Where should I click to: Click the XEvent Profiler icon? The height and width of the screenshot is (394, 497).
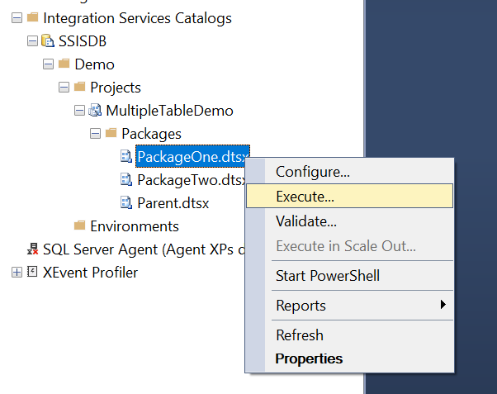pyautogui.click(x=32, y=272)
